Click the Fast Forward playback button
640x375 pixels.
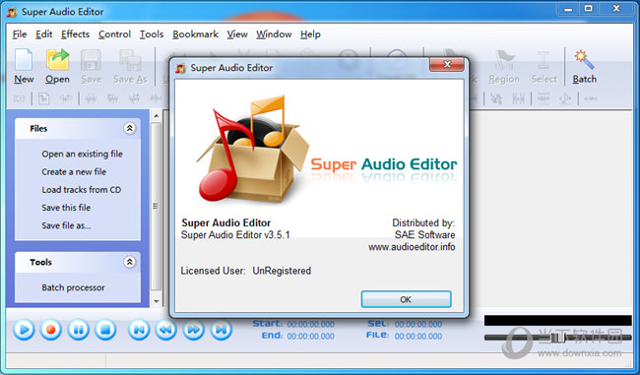coord(193,330)
